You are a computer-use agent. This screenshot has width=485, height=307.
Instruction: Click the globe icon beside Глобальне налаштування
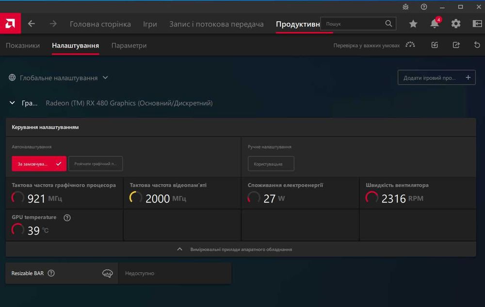point(12,77)
